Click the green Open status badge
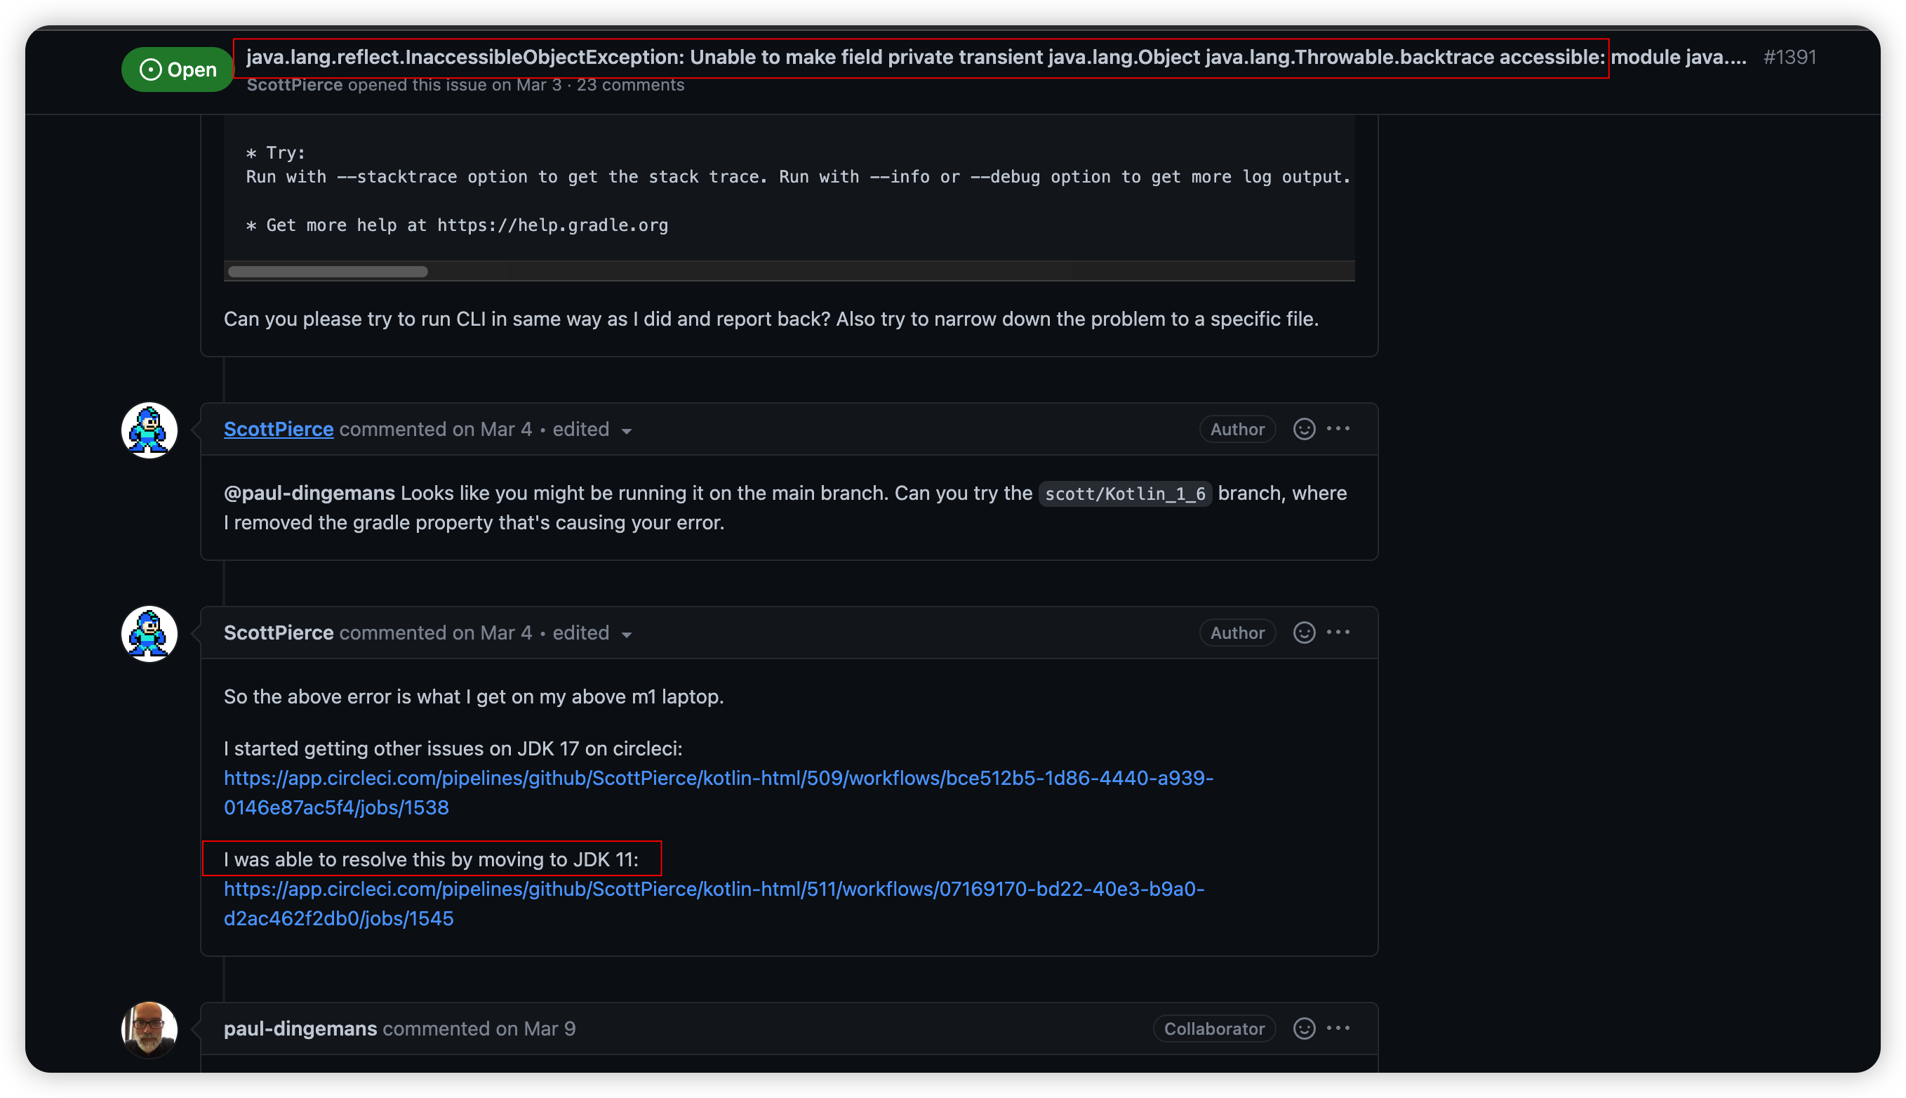Viewport: 1906px width, 1098px height. point(178,70)
